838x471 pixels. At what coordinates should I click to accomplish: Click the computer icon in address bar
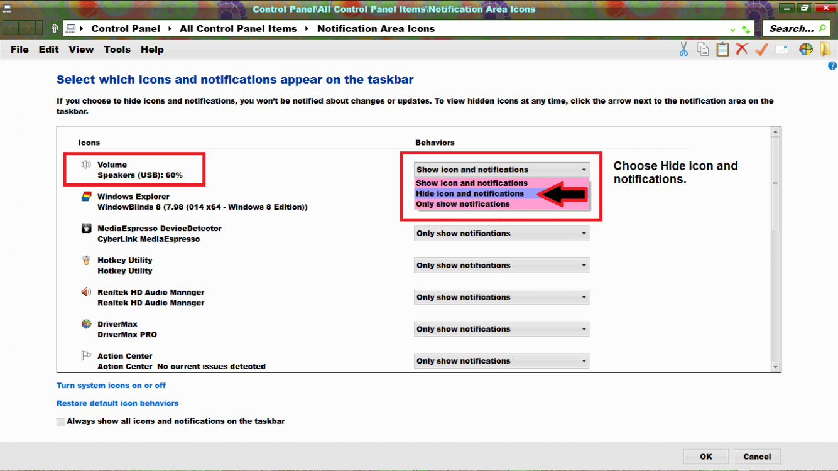click(71, 29)
